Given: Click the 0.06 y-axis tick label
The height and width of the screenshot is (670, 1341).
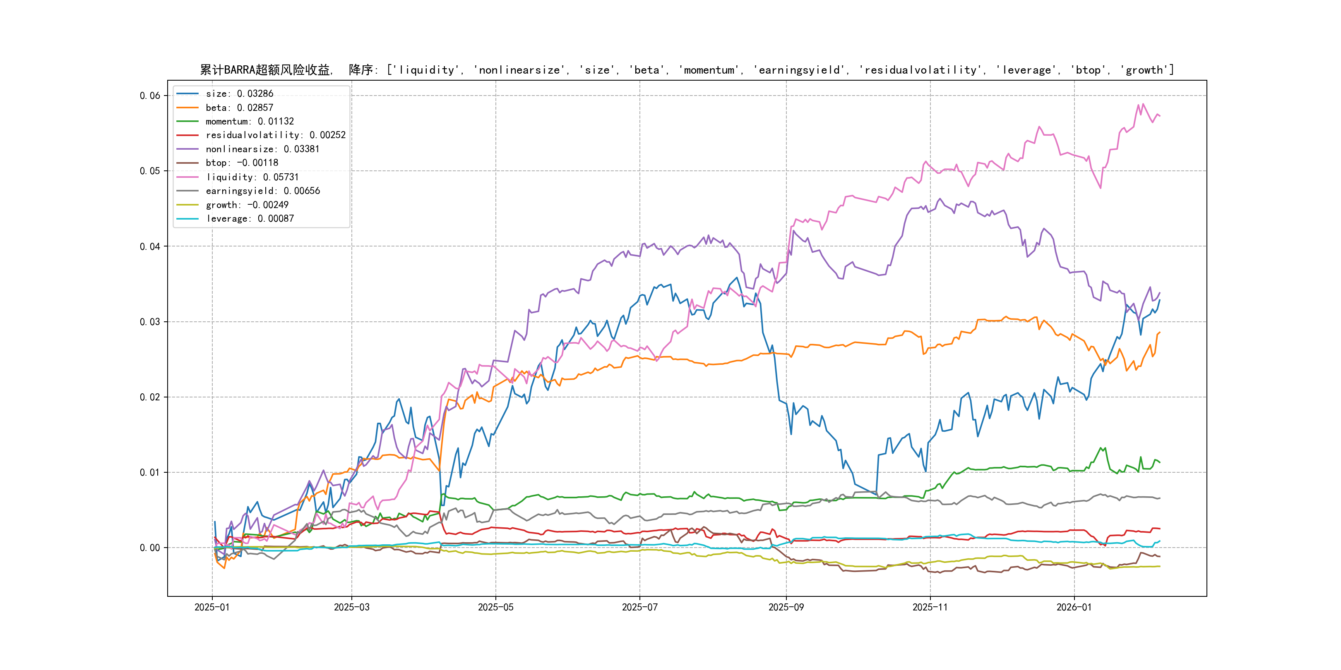Looking at the screenshot, I should click(x=150, y=96).
